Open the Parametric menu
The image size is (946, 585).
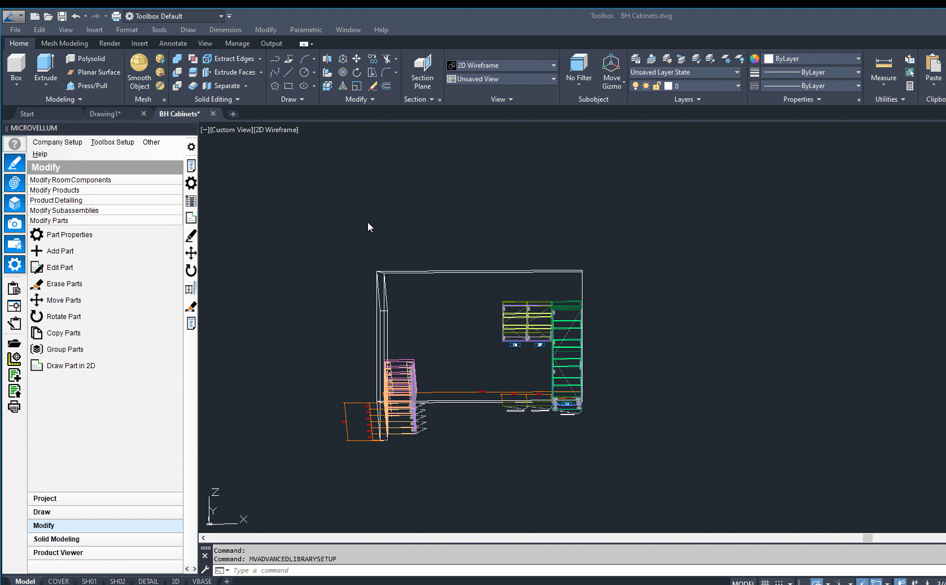306,30
